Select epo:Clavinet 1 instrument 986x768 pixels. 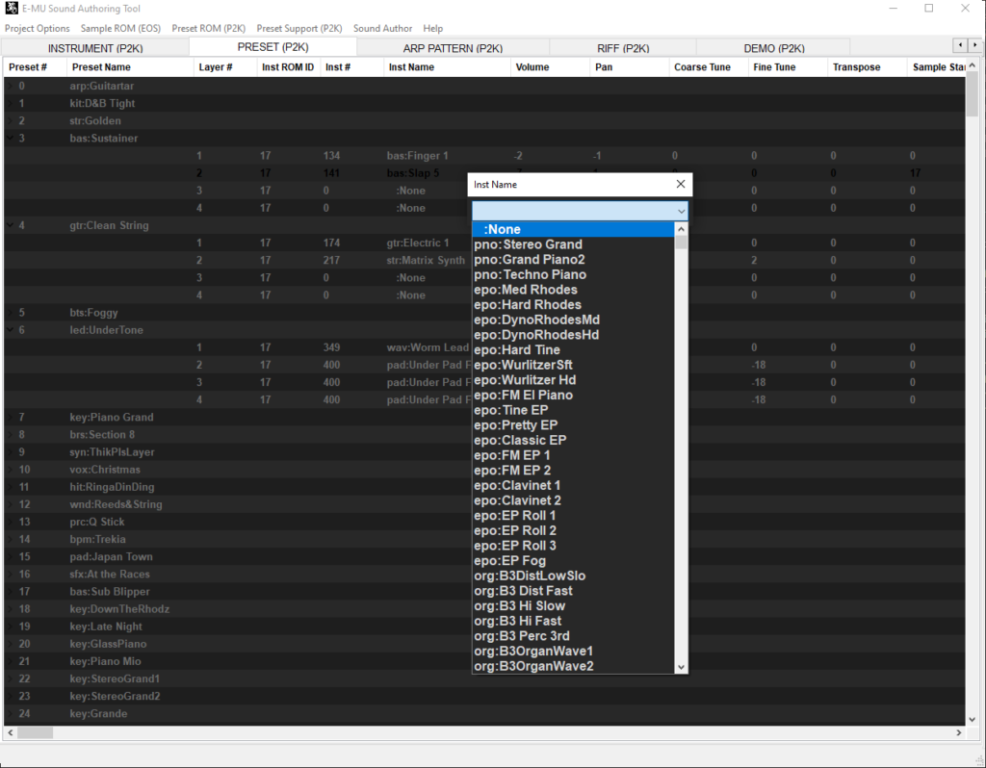point(574,486)
